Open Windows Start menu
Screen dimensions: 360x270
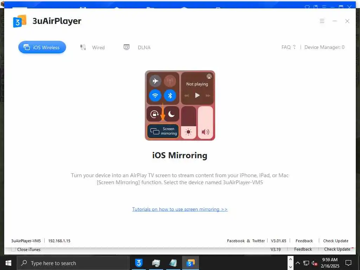(8, 263)
